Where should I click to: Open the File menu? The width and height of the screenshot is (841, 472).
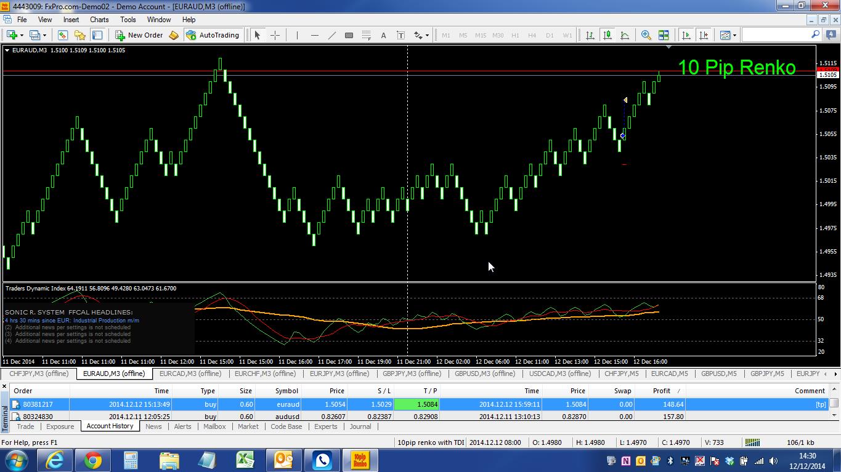22,20
